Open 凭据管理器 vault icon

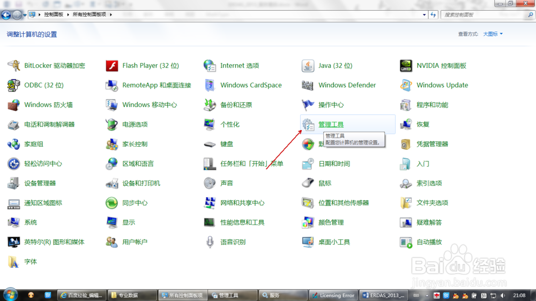[406, 144]
